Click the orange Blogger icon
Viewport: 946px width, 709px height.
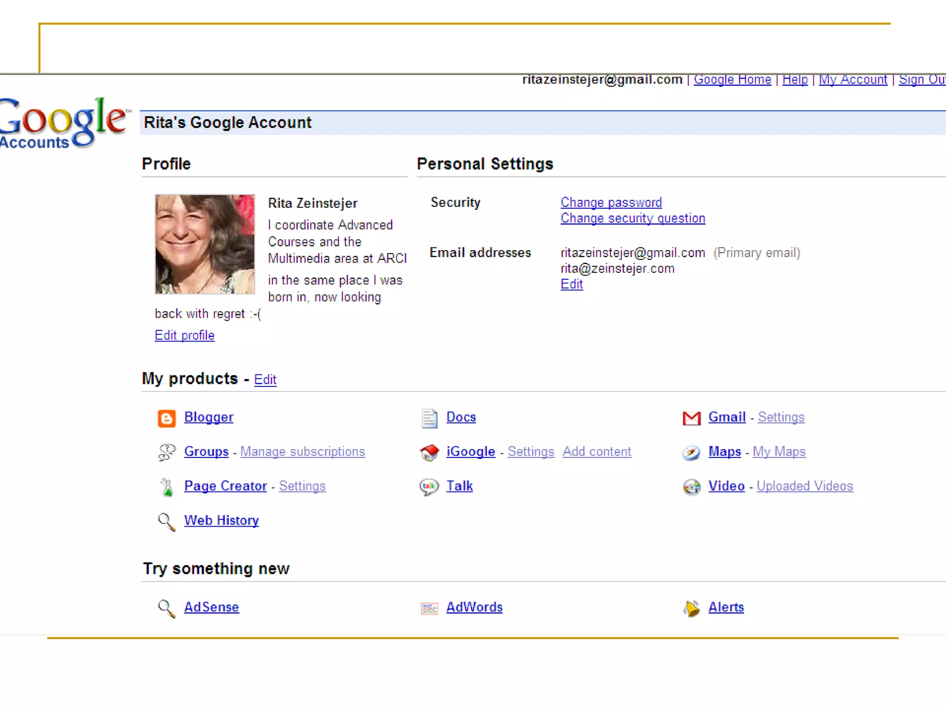coord(166,418)
